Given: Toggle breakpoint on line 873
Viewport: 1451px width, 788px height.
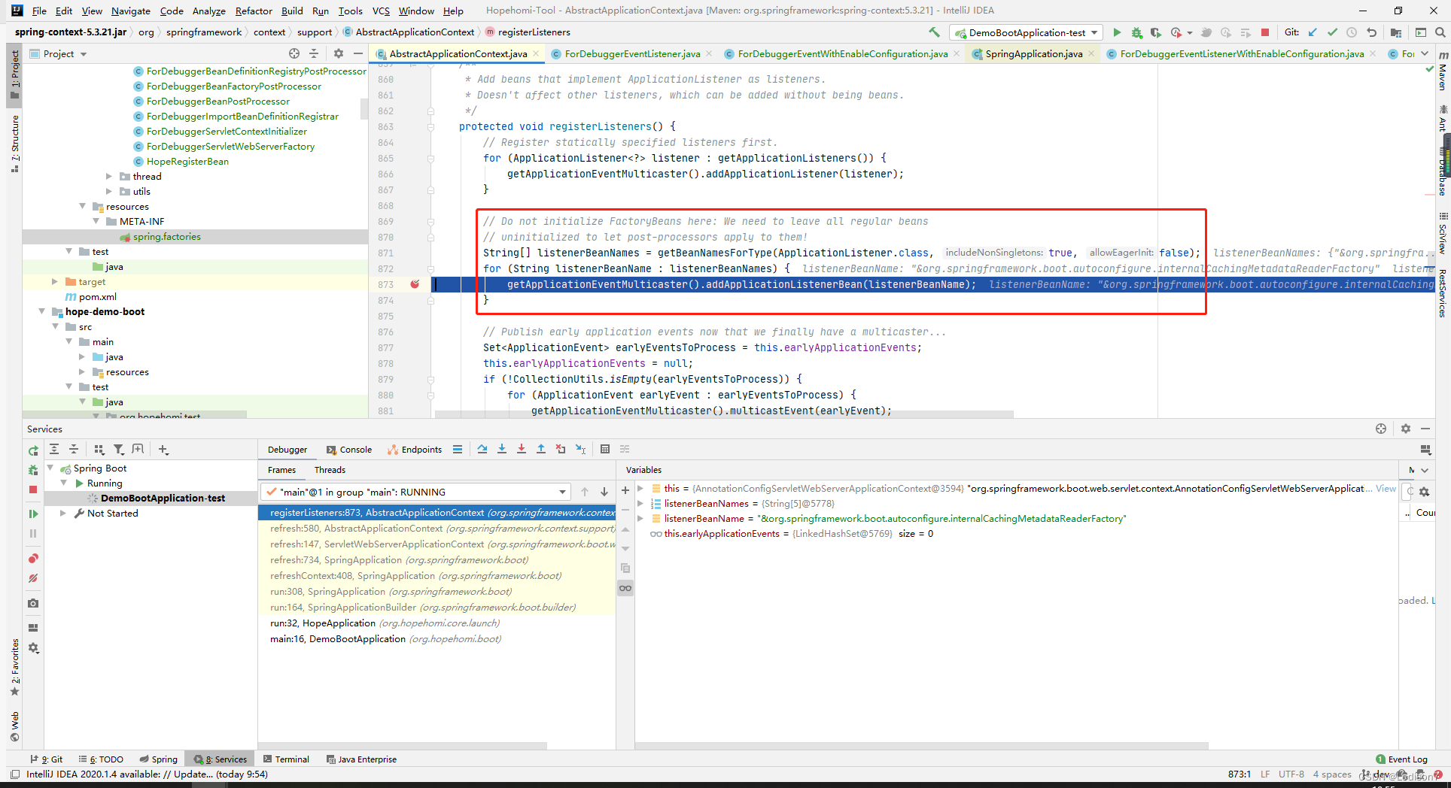Looking at the screenshot, I should [415, 284].
